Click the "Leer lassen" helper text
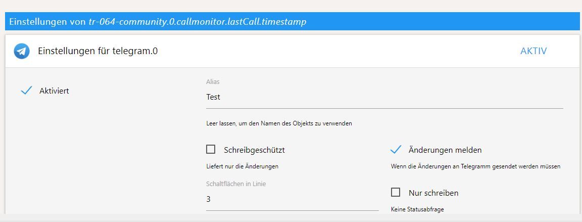 [x=279, y=123]
